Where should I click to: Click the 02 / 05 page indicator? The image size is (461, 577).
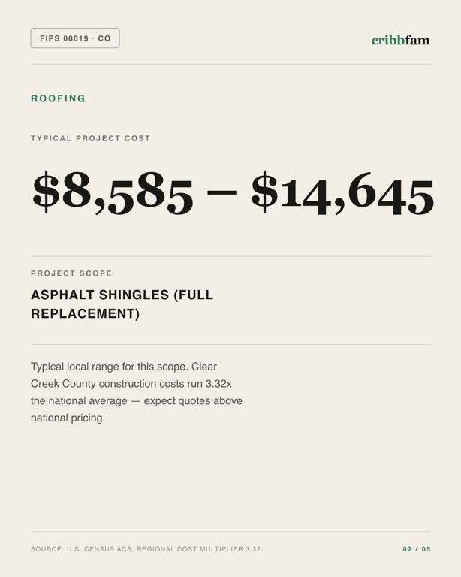[x=417, y=549]
